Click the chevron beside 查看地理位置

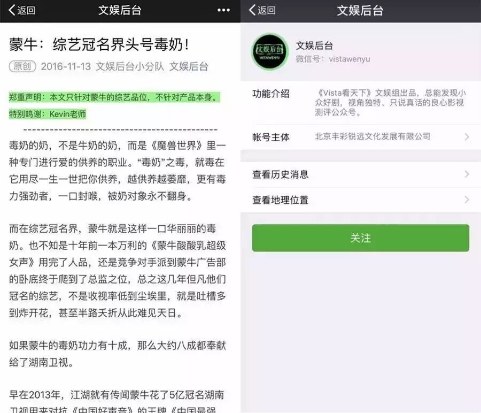[x=466, y=200]
